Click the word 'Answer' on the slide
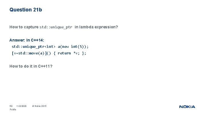The width and height of the screenshot is (206, 116). click(17, 40)
